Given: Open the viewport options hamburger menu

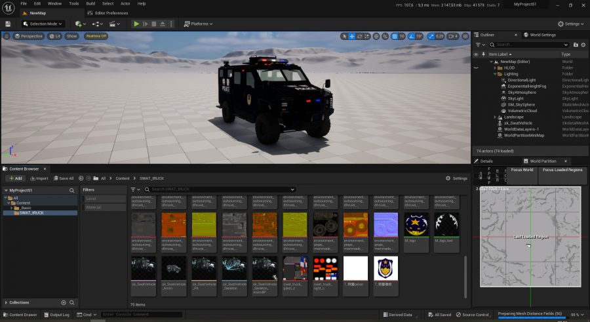Looking at the screenshot, I should (7, 36).
